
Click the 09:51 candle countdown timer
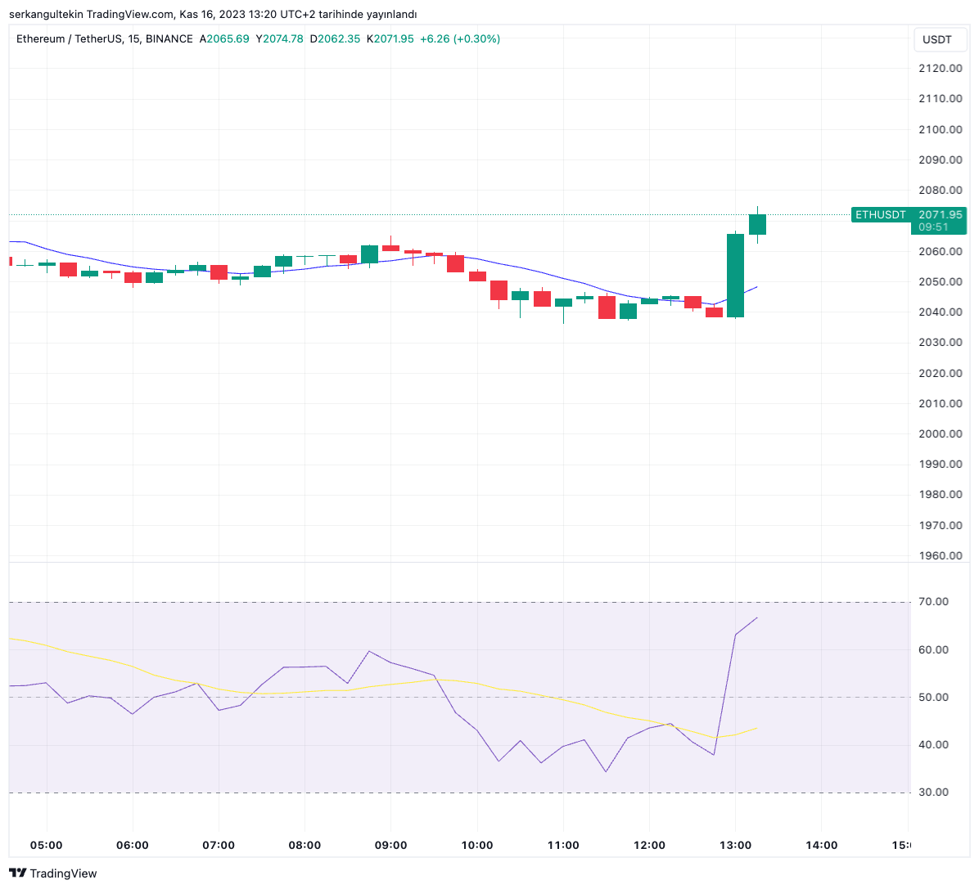point(933,227)
